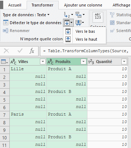Viewport: 131px width, 148px height.
Task: Click the table menu icon at grid corner
Action: [x=4, y=62]
